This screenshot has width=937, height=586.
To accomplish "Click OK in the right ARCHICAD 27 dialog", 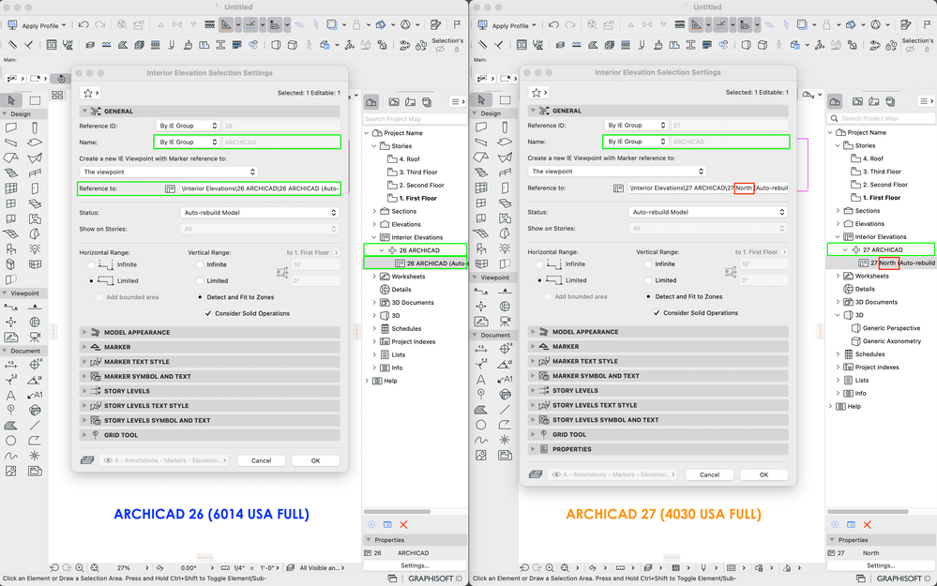I will pyautogui.click(x=763, y=474).
